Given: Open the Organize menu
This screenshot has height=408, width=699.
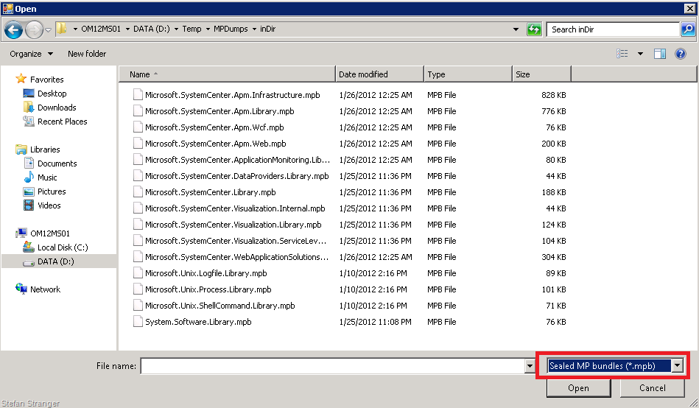Looking at the screenshot, I should pos(31,54).
